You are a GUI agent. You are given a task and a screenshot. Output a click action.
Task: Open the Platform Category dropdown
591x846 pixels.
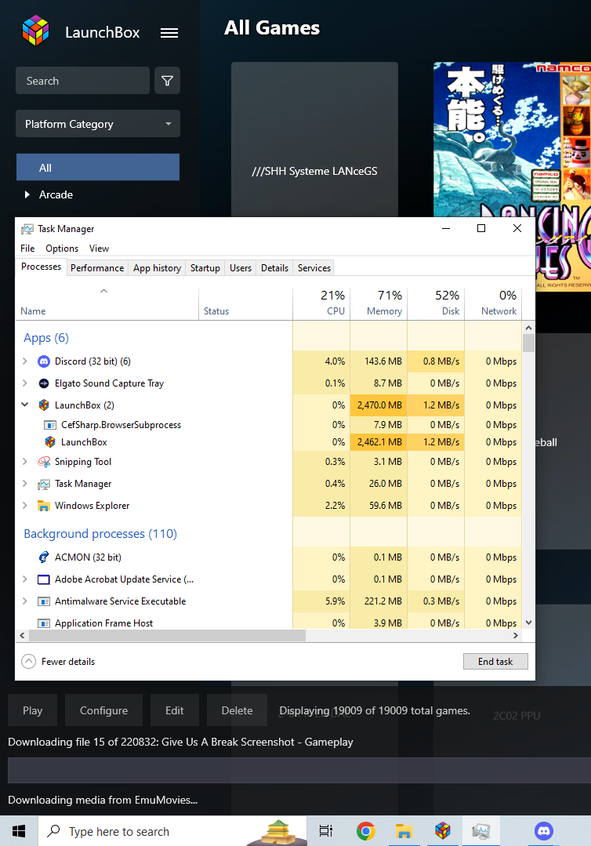(98, 124)
